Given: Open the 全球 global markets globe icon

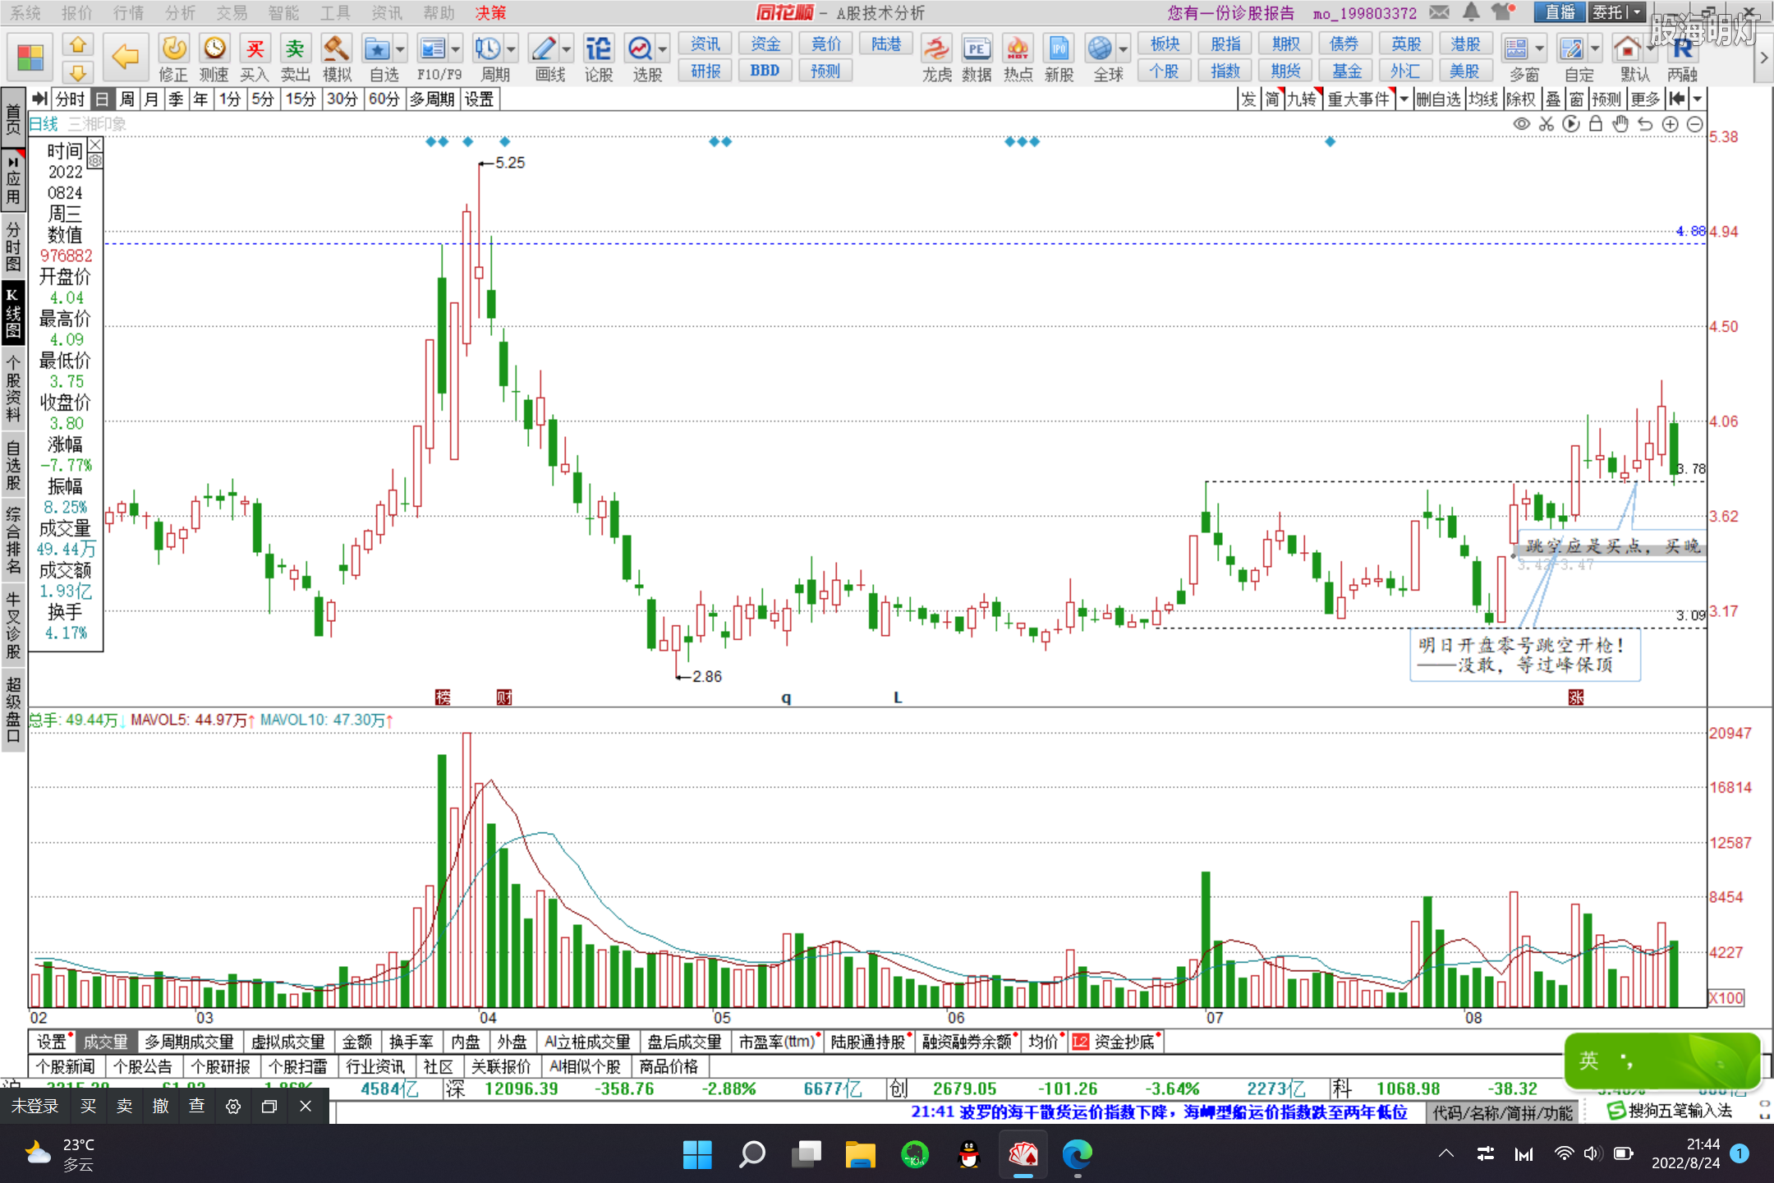Looking at the screenshot, I should 1100,49.
